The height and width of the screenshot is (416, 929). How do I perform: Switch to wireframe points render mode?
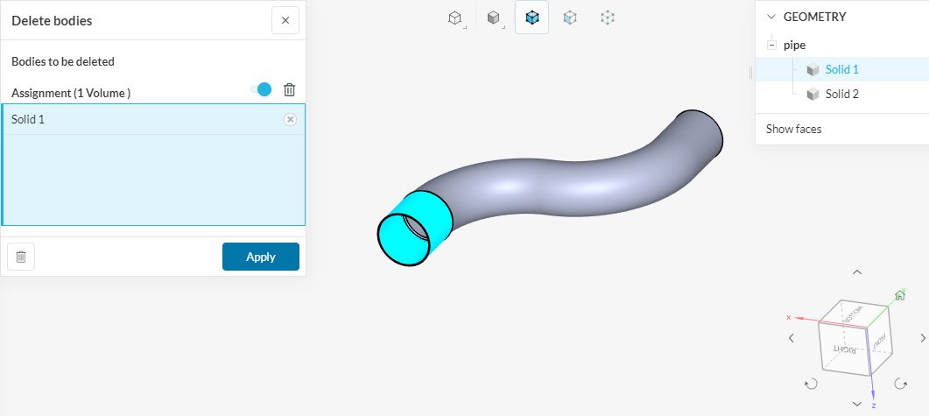coord(608,18)
